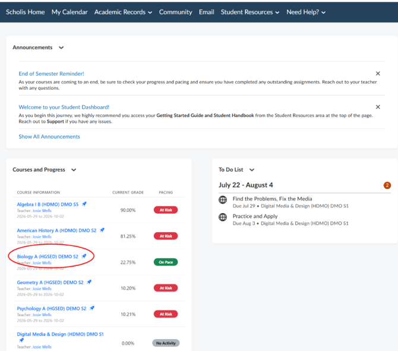
Task: Open Find the Problems, Fix the Media task
Action: [x=272, y=199]
